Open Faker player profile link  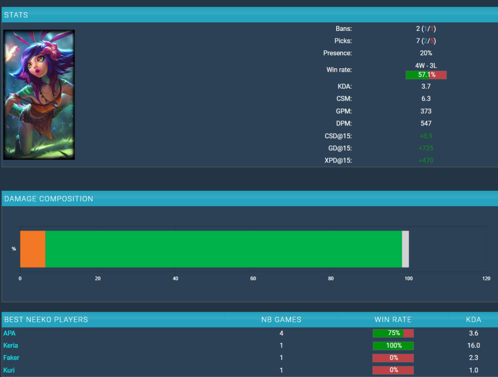(11, 358)
